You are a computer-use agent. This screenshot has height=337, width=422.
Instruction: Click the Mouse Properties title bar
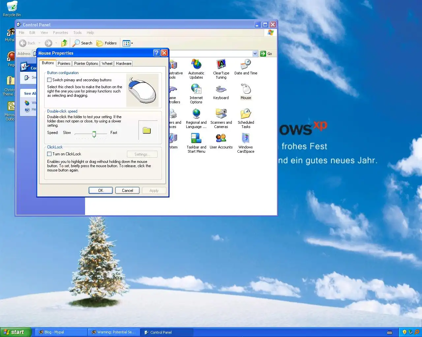(x=95, y=53)
